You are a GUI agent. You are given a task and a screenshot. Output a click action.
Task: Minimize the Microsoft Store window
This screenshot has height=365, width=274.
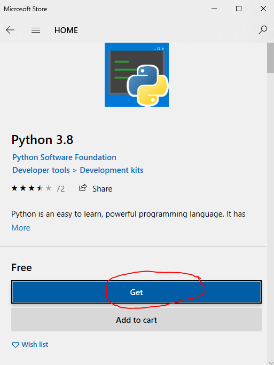click(214, 9)
